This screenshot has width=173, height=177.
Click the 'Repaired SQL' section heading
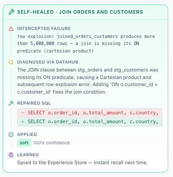(x=34, y=103)
